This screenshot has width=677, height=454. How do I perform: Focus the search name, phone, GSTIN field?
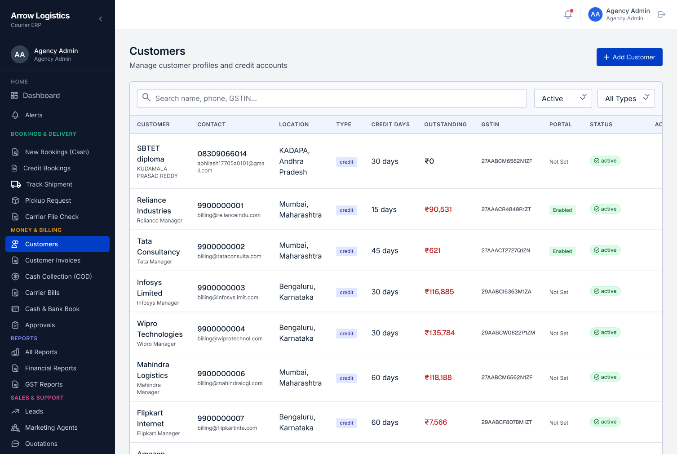pos(332,98)
